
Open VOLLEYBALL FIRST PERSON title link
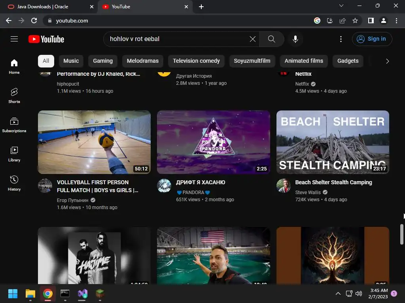[x=98, y=186]
